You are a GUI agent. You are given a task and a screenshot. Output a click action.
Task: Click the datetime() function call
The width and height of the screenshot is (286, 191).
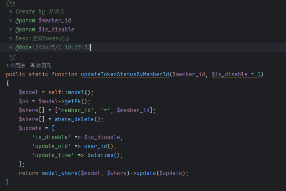coord(103,155)
